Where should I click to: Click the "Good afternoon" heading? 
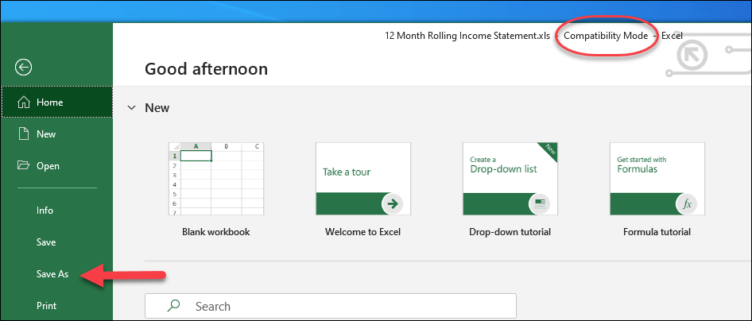(206, 69)
